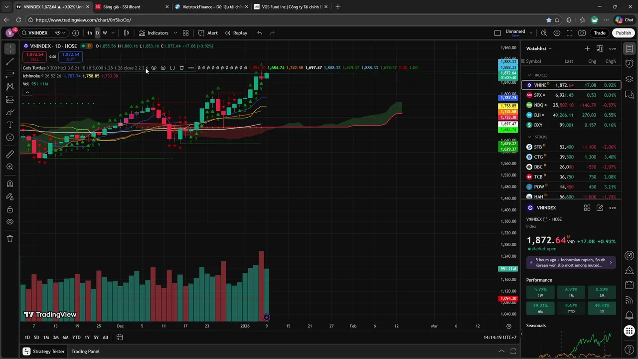Open the symbol plan diamond dropdown
The height and width of the screenshot is (359, 638).
pyautogui.click(x=59, y=33)
